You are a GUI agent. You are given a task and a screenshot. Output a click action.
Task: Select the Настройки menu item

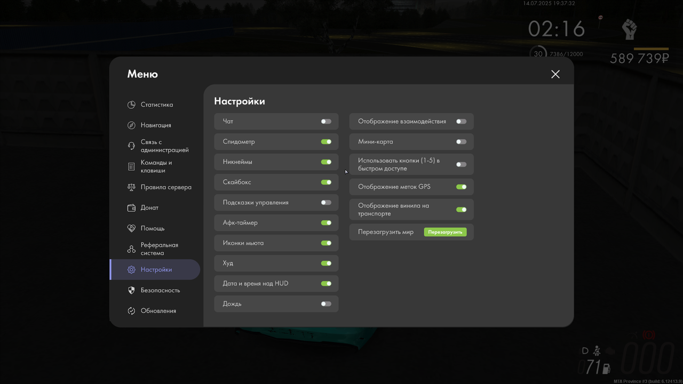click(x=155, y=270)
